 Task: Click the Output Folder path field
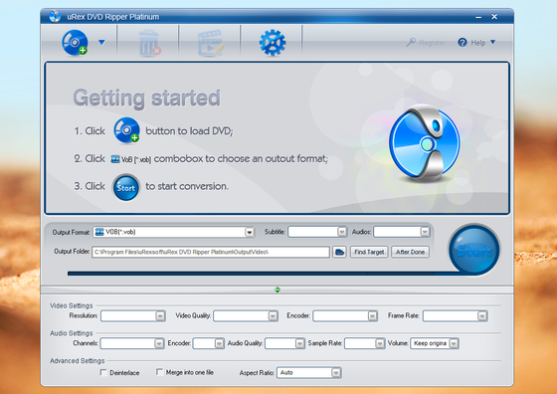(x=211, y=252)
